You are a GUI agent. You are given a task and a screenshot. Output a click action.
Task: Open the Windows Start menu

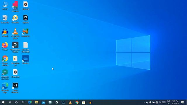(x=3, y=102)
